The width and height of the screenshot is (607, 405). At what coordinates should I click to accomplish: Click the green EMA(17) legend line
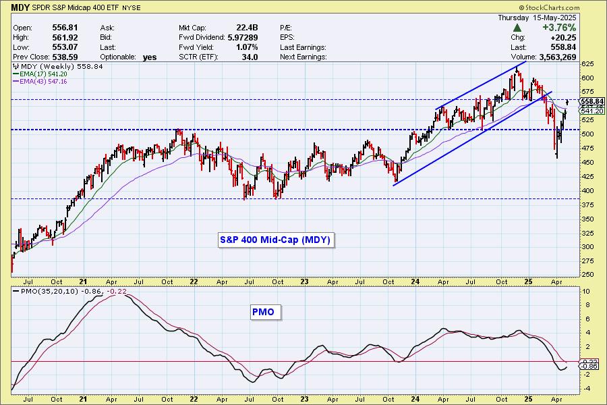[16, 74]
